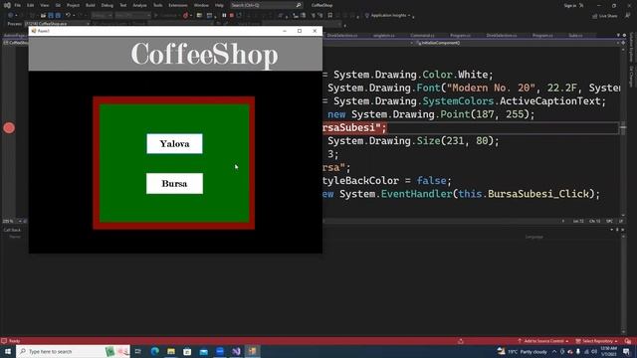Click the Undo arrow in toolbar
This screenshot has width=637, height=358.
point(68,16)
